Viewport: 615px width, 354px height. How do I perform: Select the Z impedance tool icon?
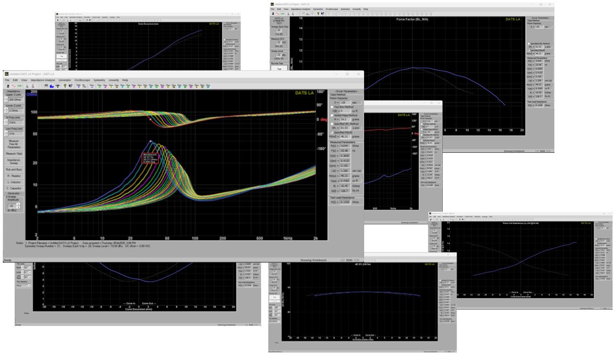tap(8, 86)
